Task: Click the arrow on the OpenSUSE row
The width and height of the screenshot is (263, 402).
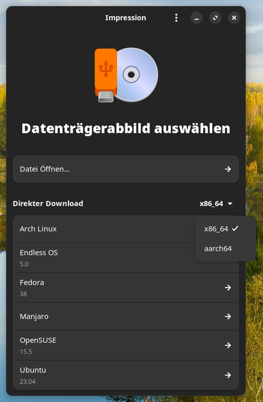Action: click(228, 346)
